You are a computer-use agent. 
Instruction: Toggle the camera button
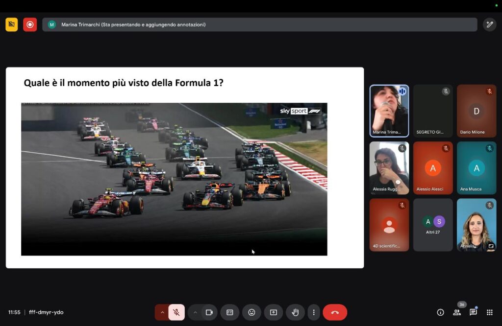click(x=209, y=312)
